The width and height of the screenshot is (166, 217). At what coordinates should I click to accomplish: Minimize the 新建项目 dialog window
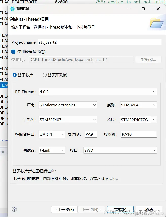tap(129, 9)
